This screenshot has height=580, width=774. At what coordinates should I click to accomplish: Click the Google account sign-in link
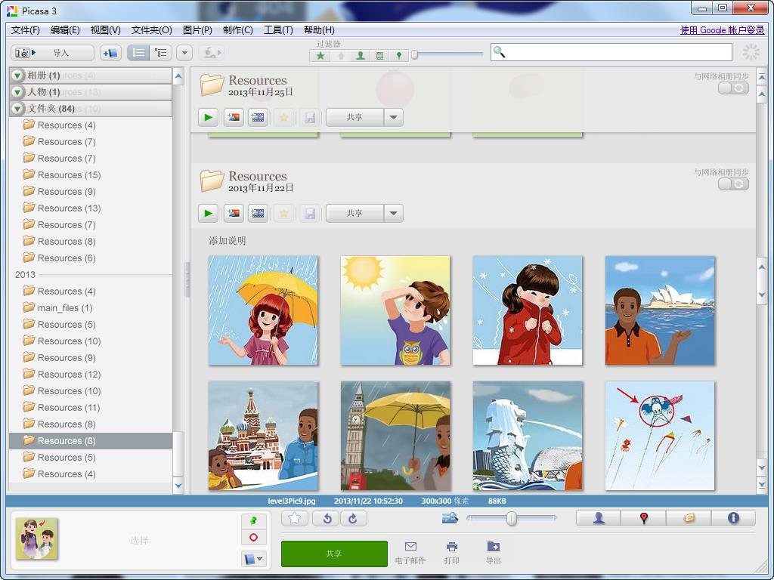pos(722,30)
